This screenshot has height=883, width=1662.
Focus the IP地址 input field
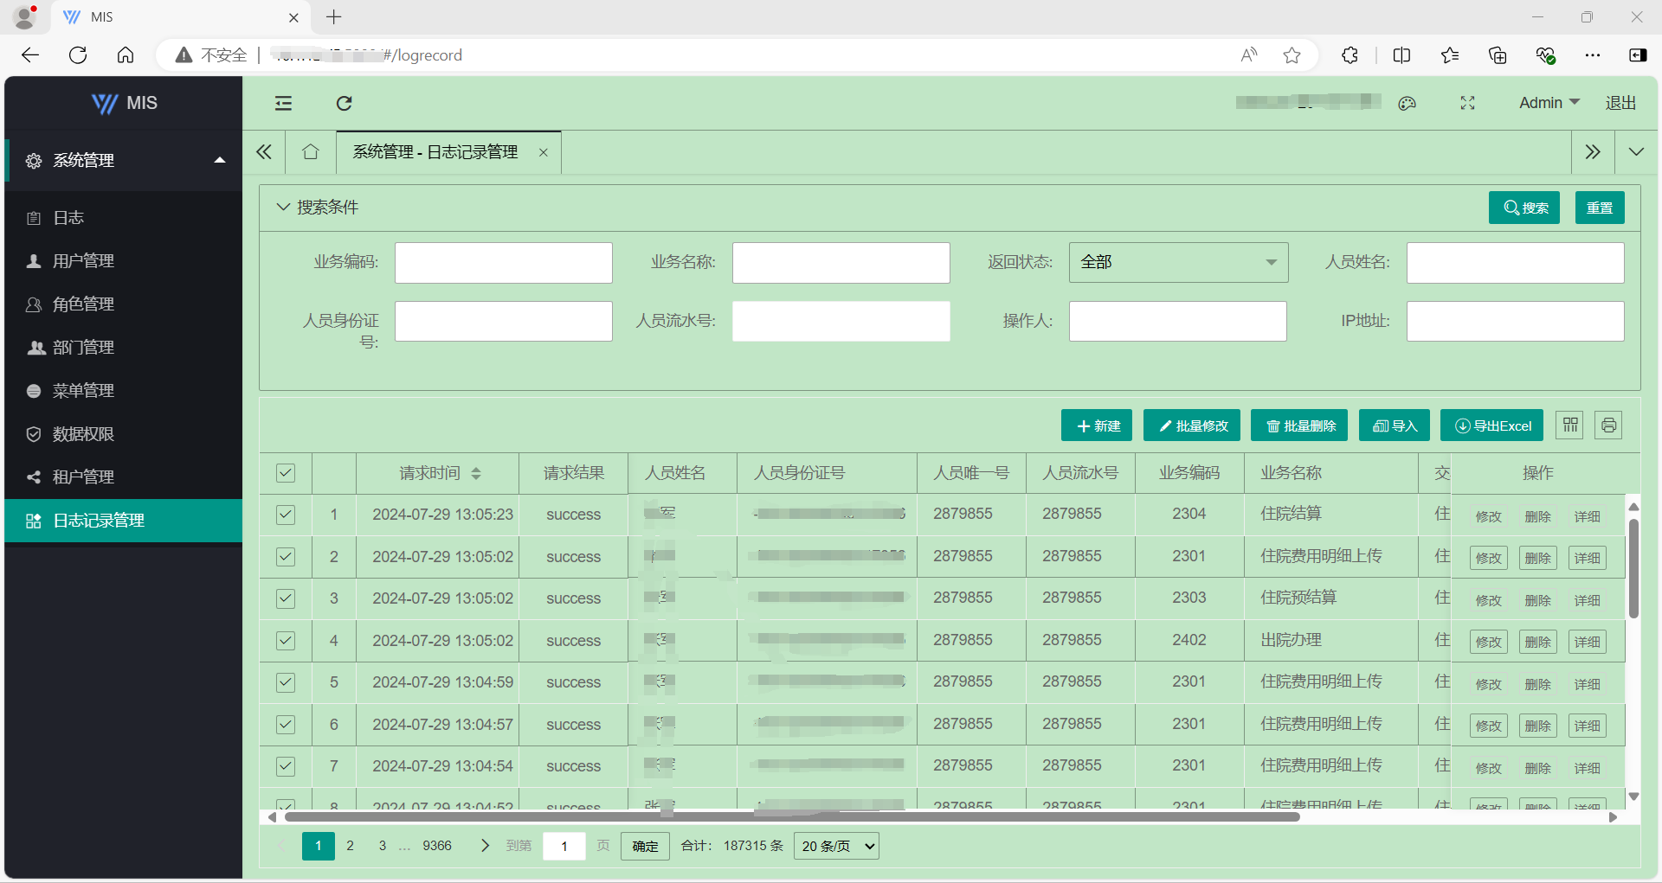pyautogui.click(x=1516, y=321)
